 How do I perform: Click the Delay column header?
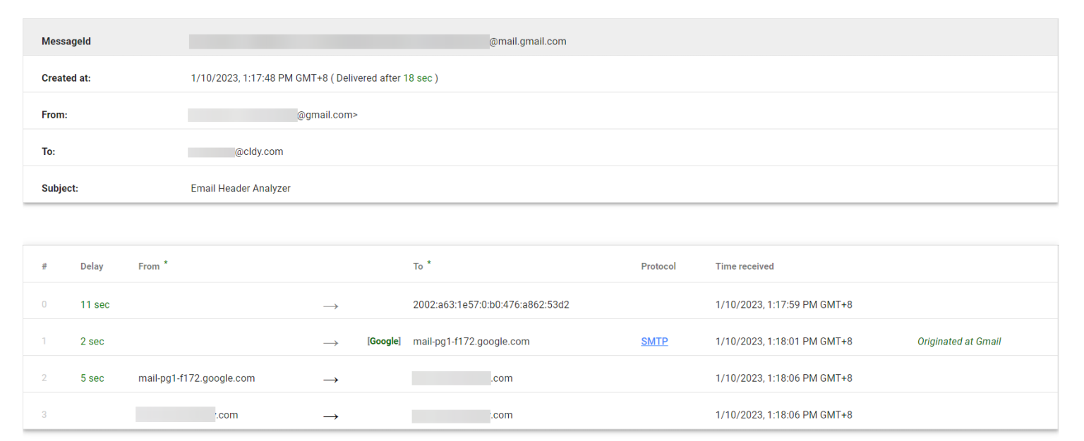click(92, 266)
